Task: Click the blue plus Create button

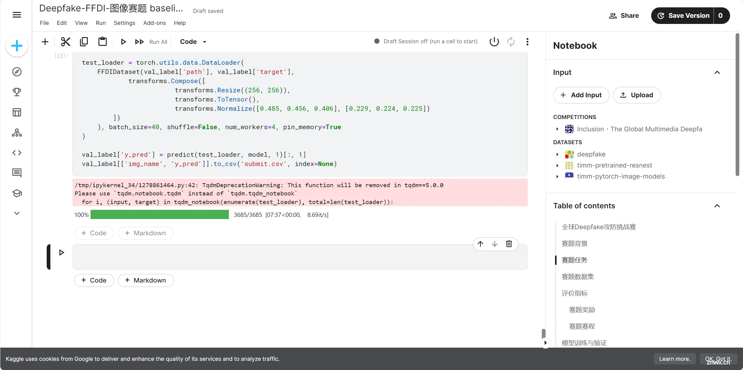Action: pyautogui.click(x=17, y=46)
